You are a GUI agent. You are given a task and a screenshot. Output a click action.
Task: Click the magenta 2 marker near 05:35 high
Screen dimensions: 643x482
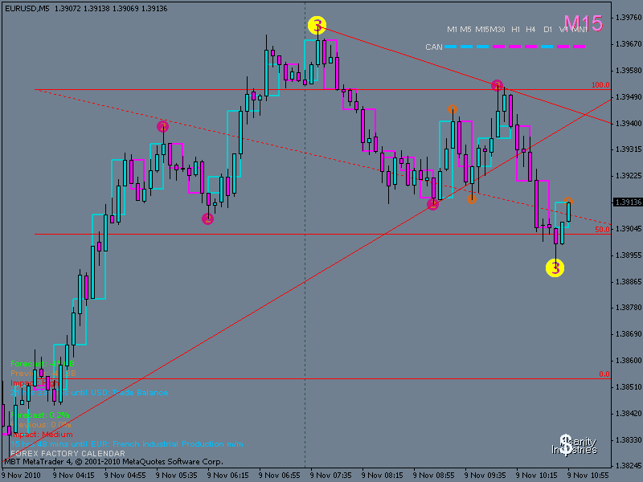[x=163, y=126]
